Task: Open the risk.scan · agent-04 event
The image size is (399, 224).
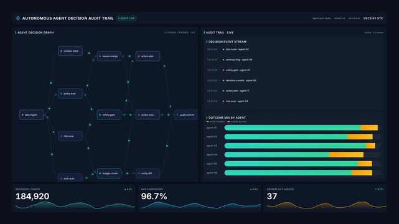Action: [294, 101]
